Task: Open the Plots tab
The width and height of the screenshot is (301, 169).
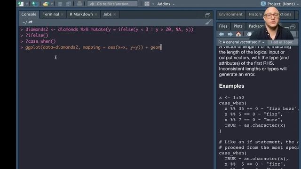Action: pos(238,26)
